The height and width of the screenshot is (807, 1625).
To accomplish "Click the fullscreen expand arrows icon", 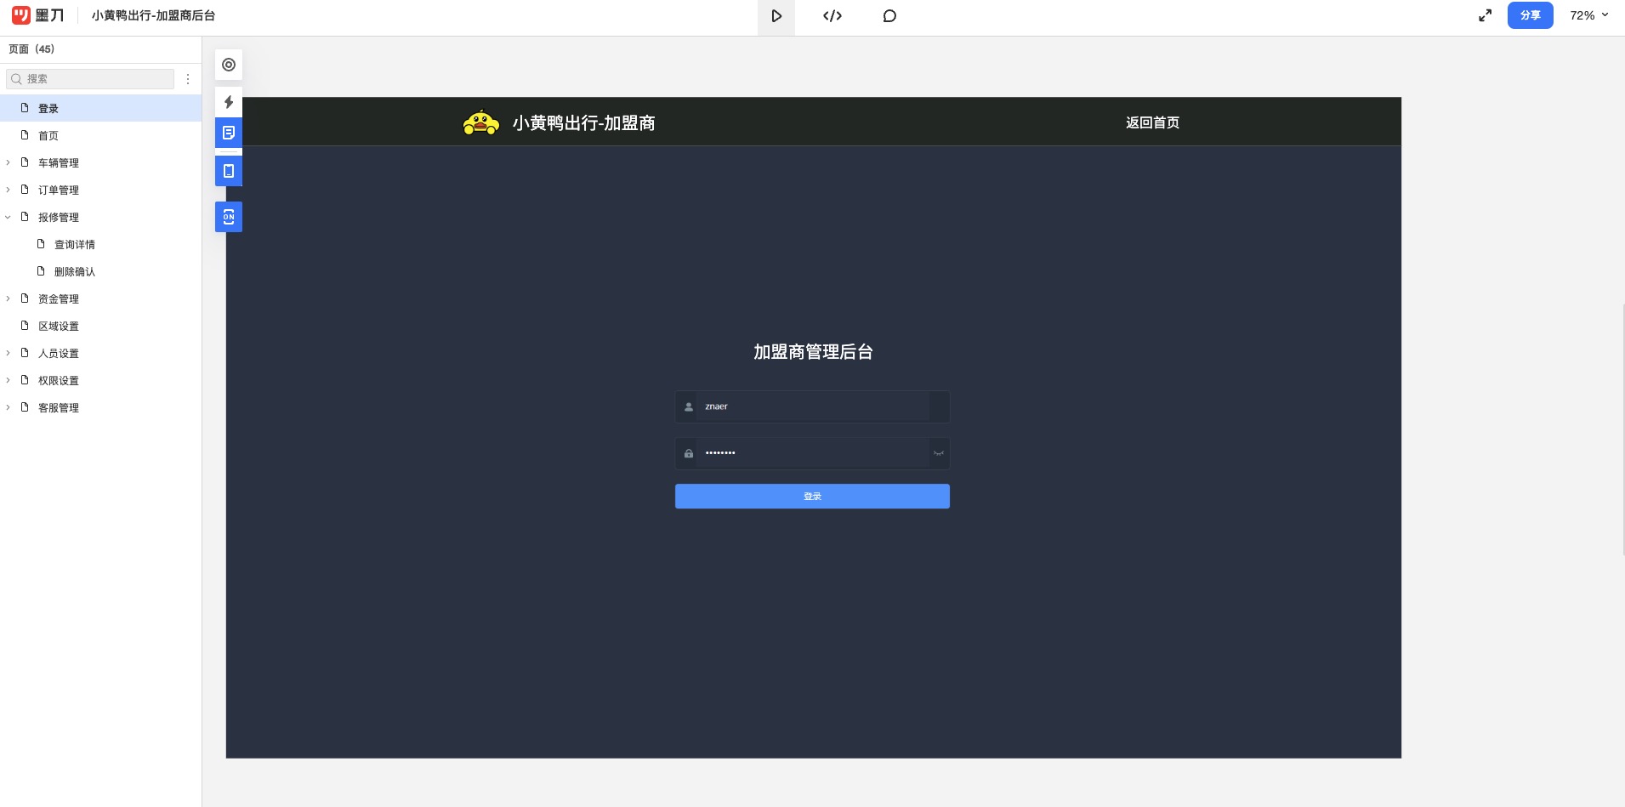I will tap(1485, 15).
